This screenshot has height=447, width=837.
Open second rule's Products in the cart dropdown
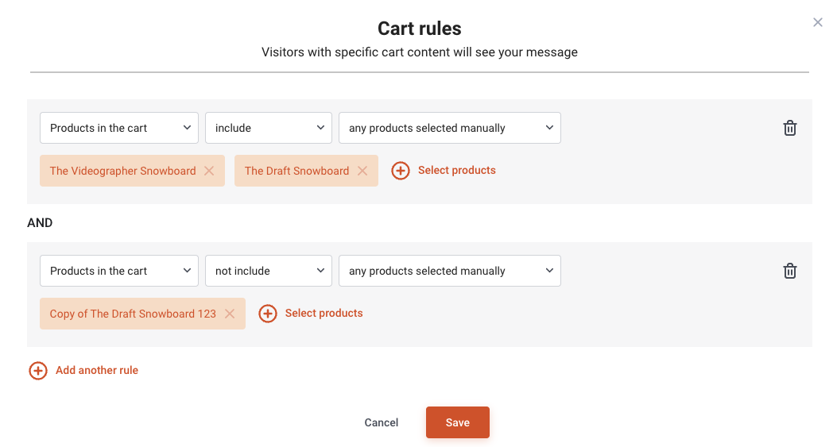click(x=119, y=271)
